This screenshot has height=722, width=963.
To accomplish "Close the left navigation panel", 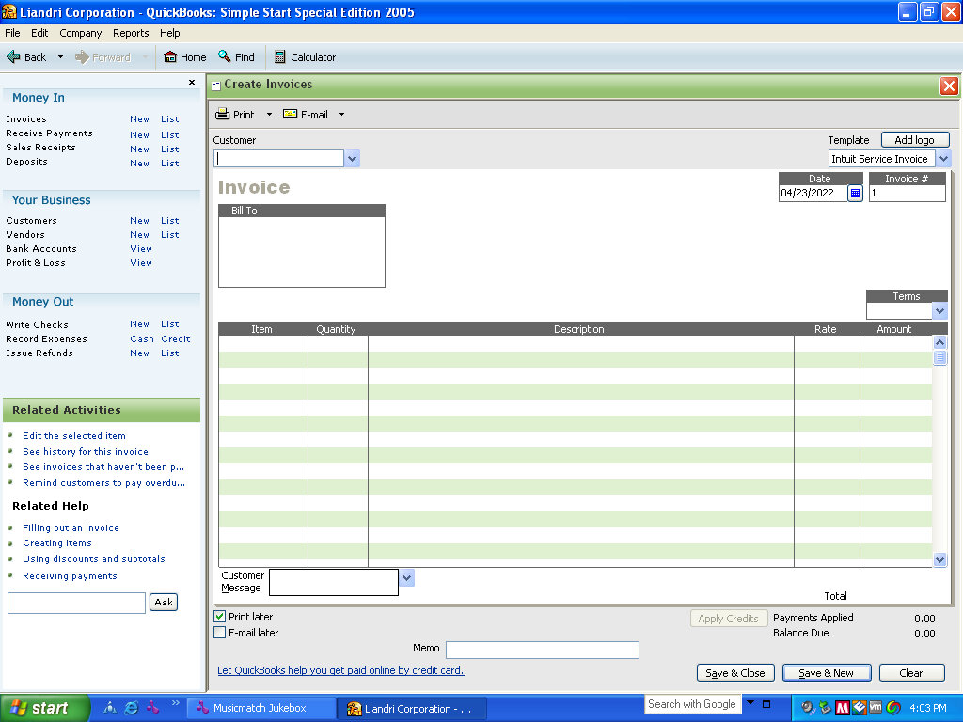I will pyautogui.click(x=192, y=83).
